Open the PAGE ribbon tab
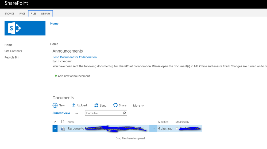 [x=22, y=14]
